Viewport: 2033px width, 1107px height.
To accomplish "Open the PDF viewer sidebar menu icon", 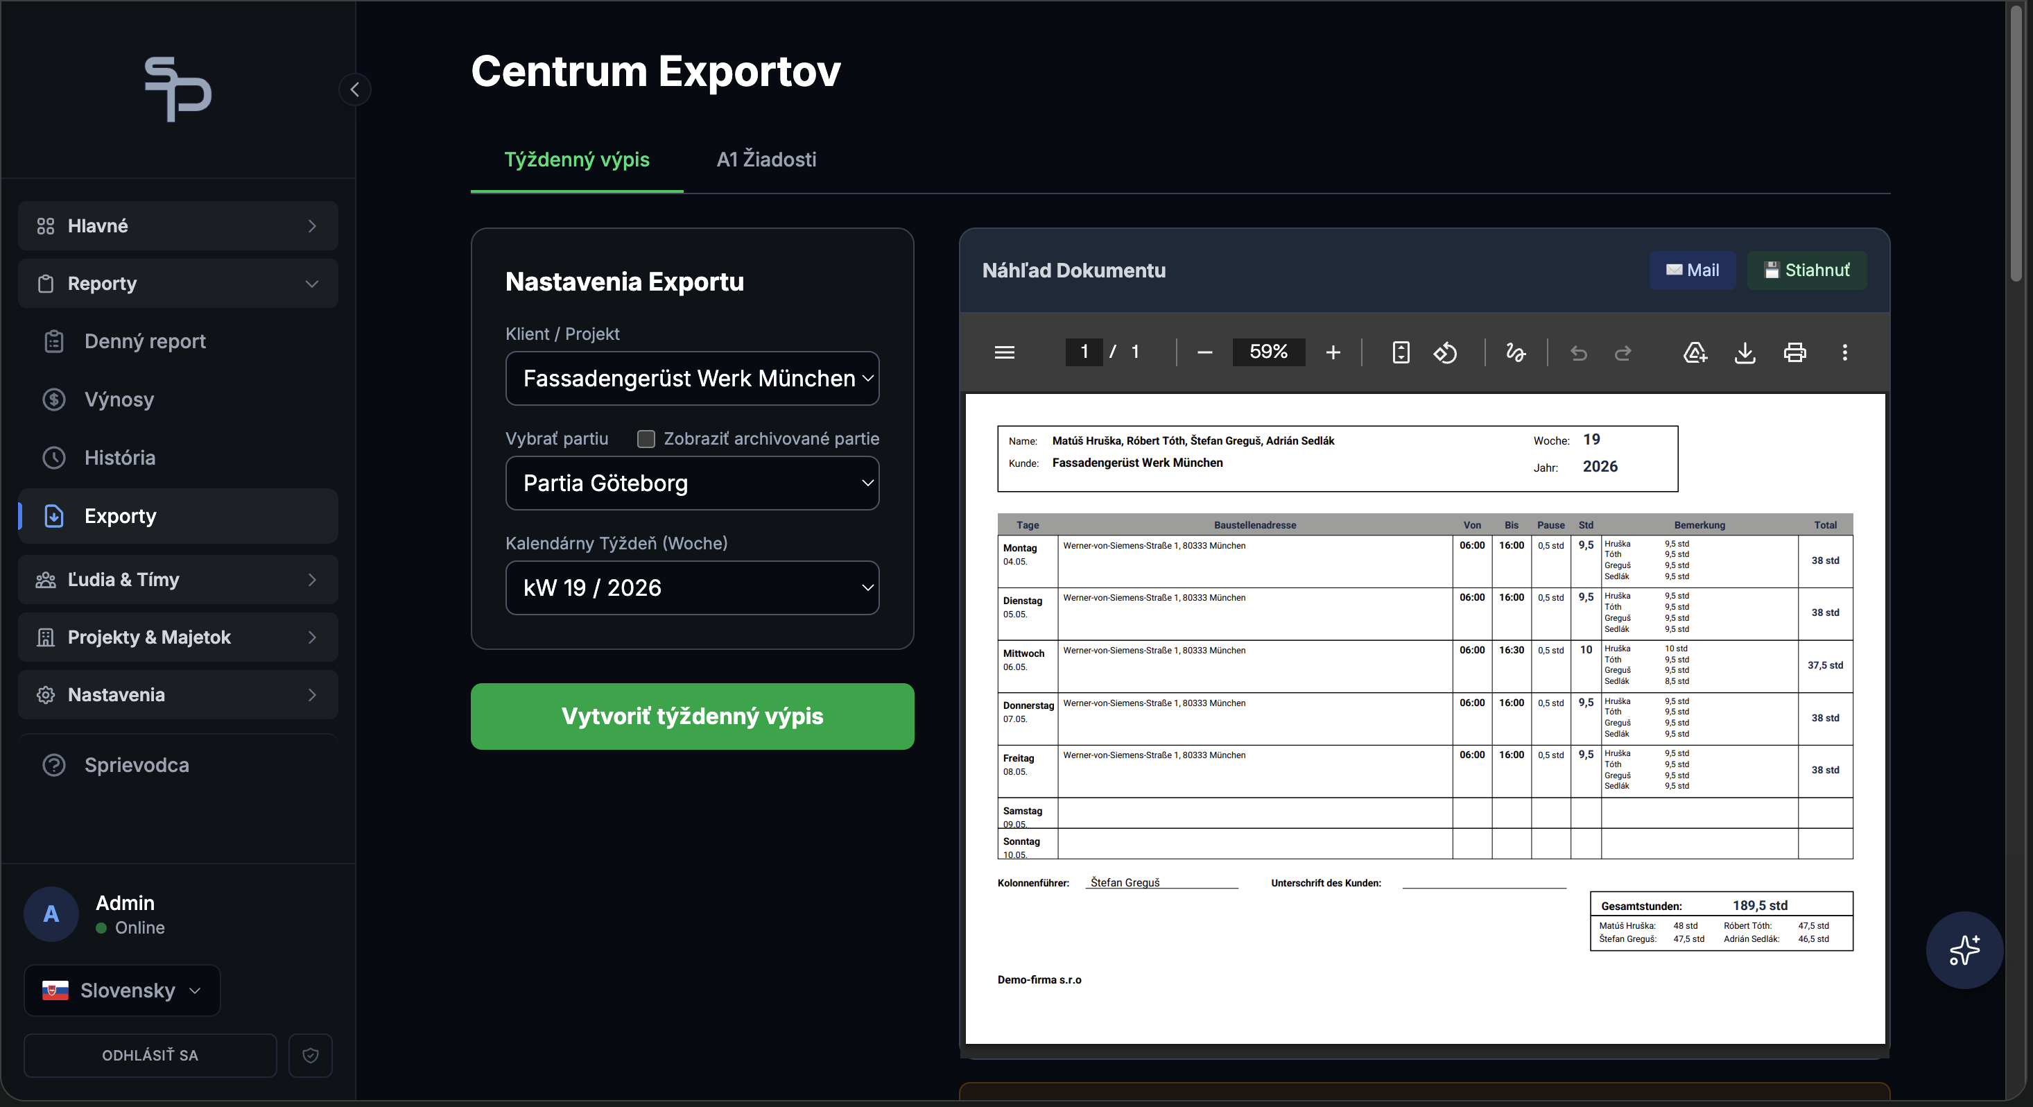I will 1005,352.
